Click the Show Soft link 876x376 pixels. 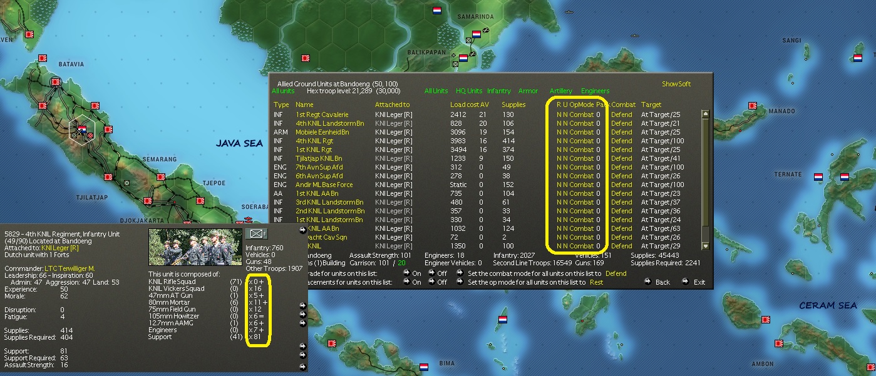pyautogui.click(x=676, y=84)
